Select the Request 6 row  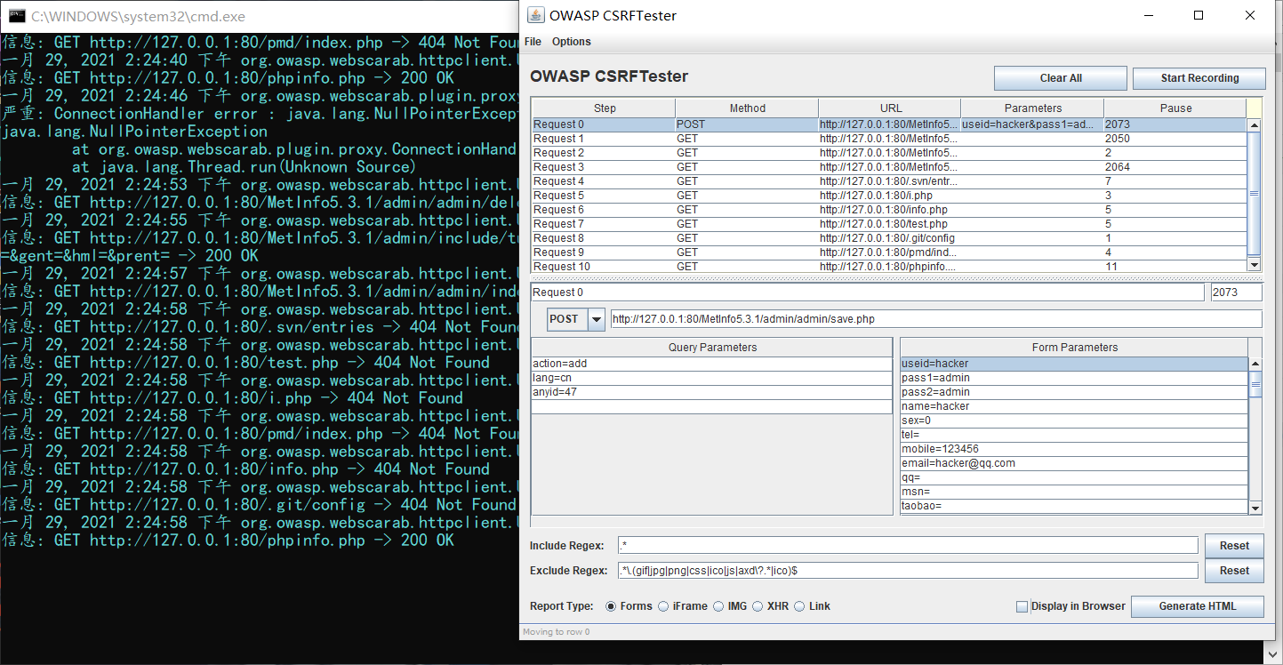(889, 210)
